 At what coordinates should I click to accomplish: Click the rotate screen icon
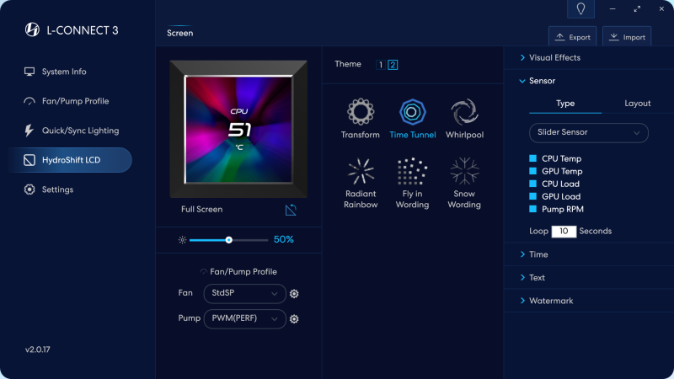(x=291, y=210)
